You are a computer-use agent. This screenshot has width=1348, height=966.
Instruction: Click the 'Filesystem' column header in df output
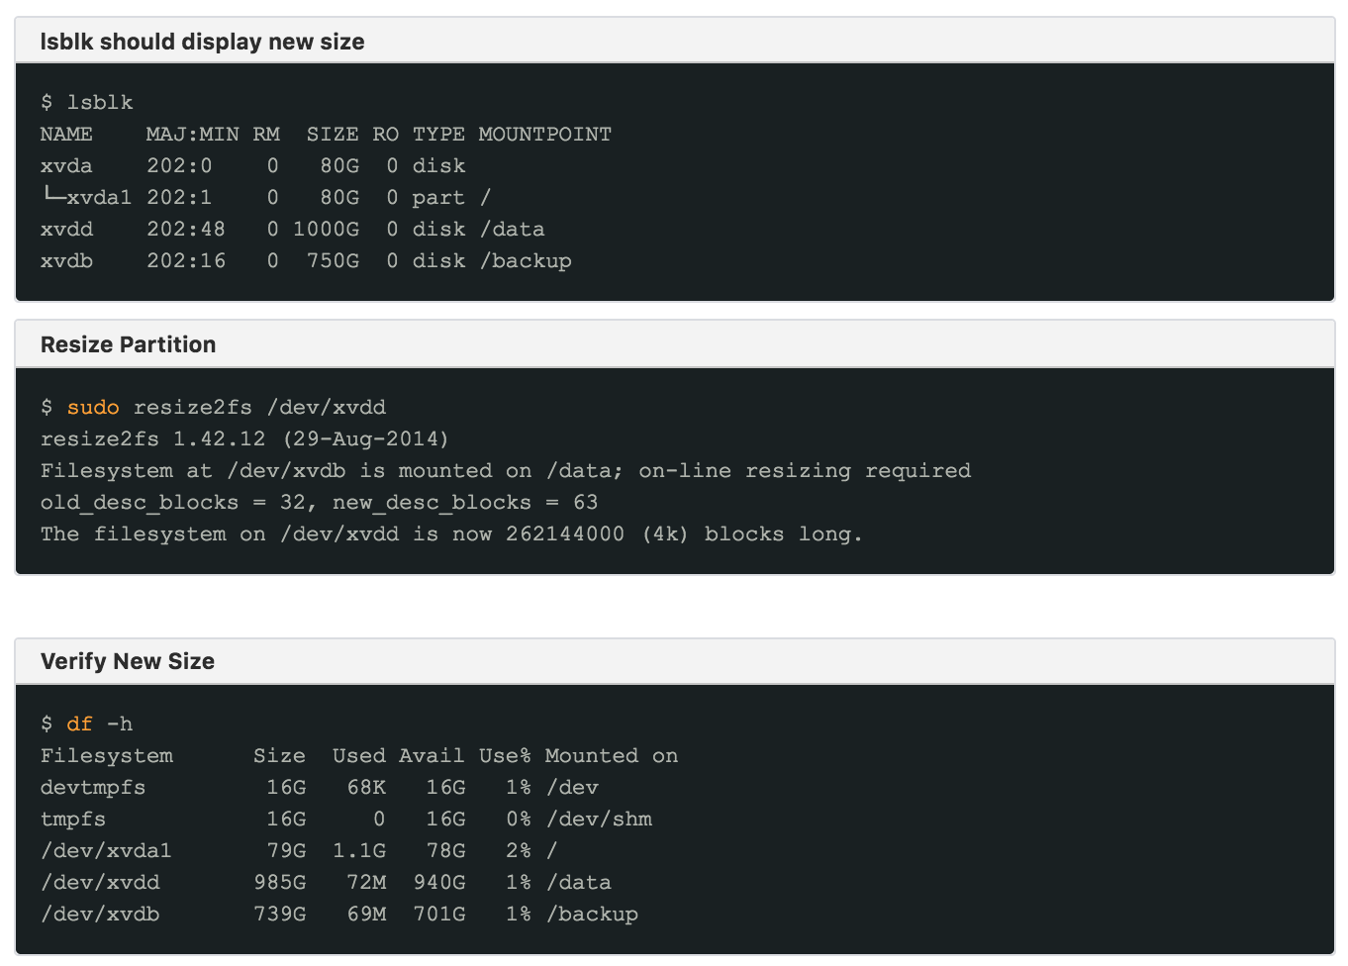(x=107, y=755)
